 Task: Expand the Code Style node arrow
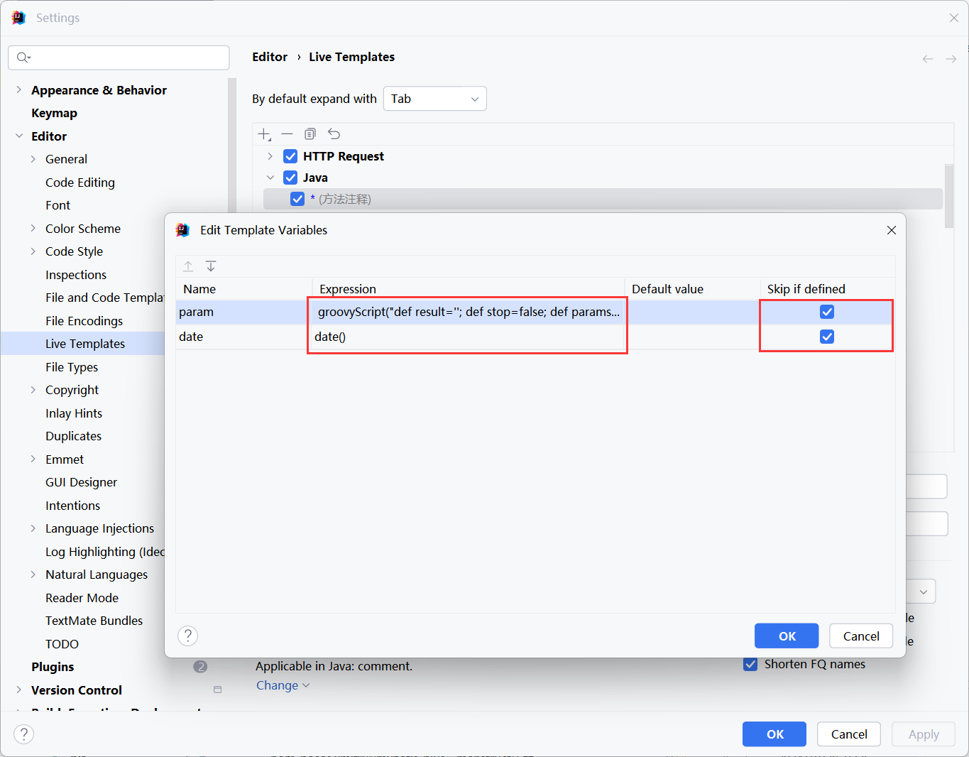[x=33, y=251]
